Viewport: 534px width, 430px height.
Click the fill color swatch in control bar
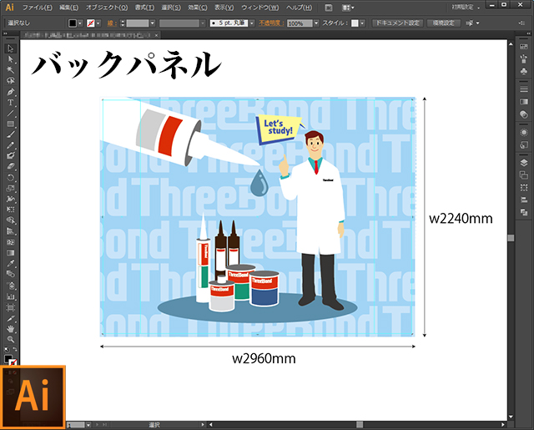point(73,23)
